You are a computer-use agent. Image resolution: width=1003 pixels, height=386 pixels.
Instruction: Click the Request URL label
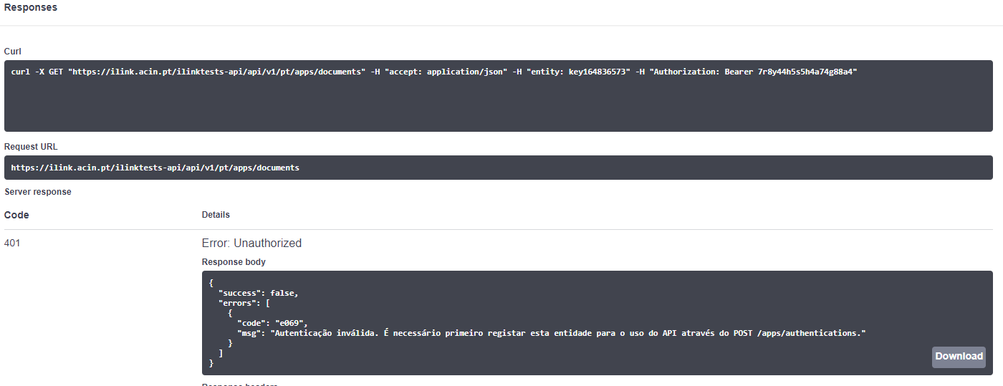click(x=31, y=147)
